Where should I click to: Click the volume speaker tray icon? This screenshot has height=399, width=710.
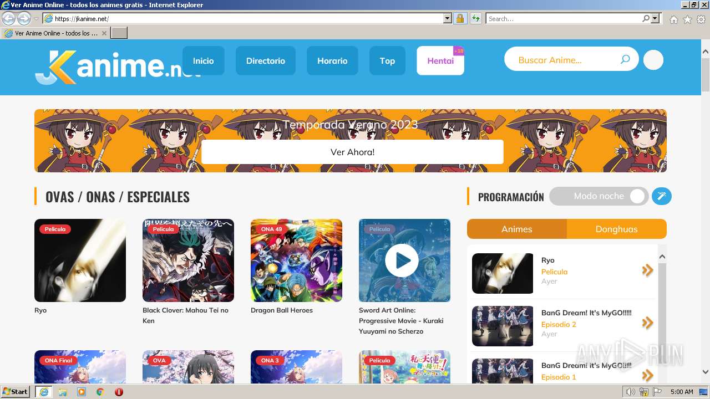630,392
